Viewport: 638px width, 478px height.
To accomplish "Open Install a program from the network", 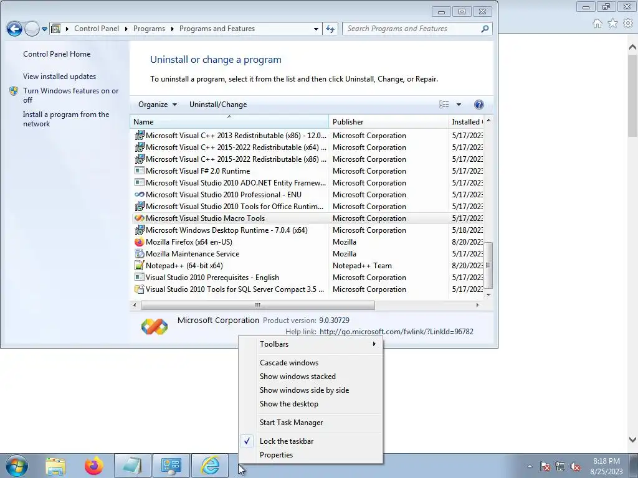I will pyautogui.click(x=66, y=119).
